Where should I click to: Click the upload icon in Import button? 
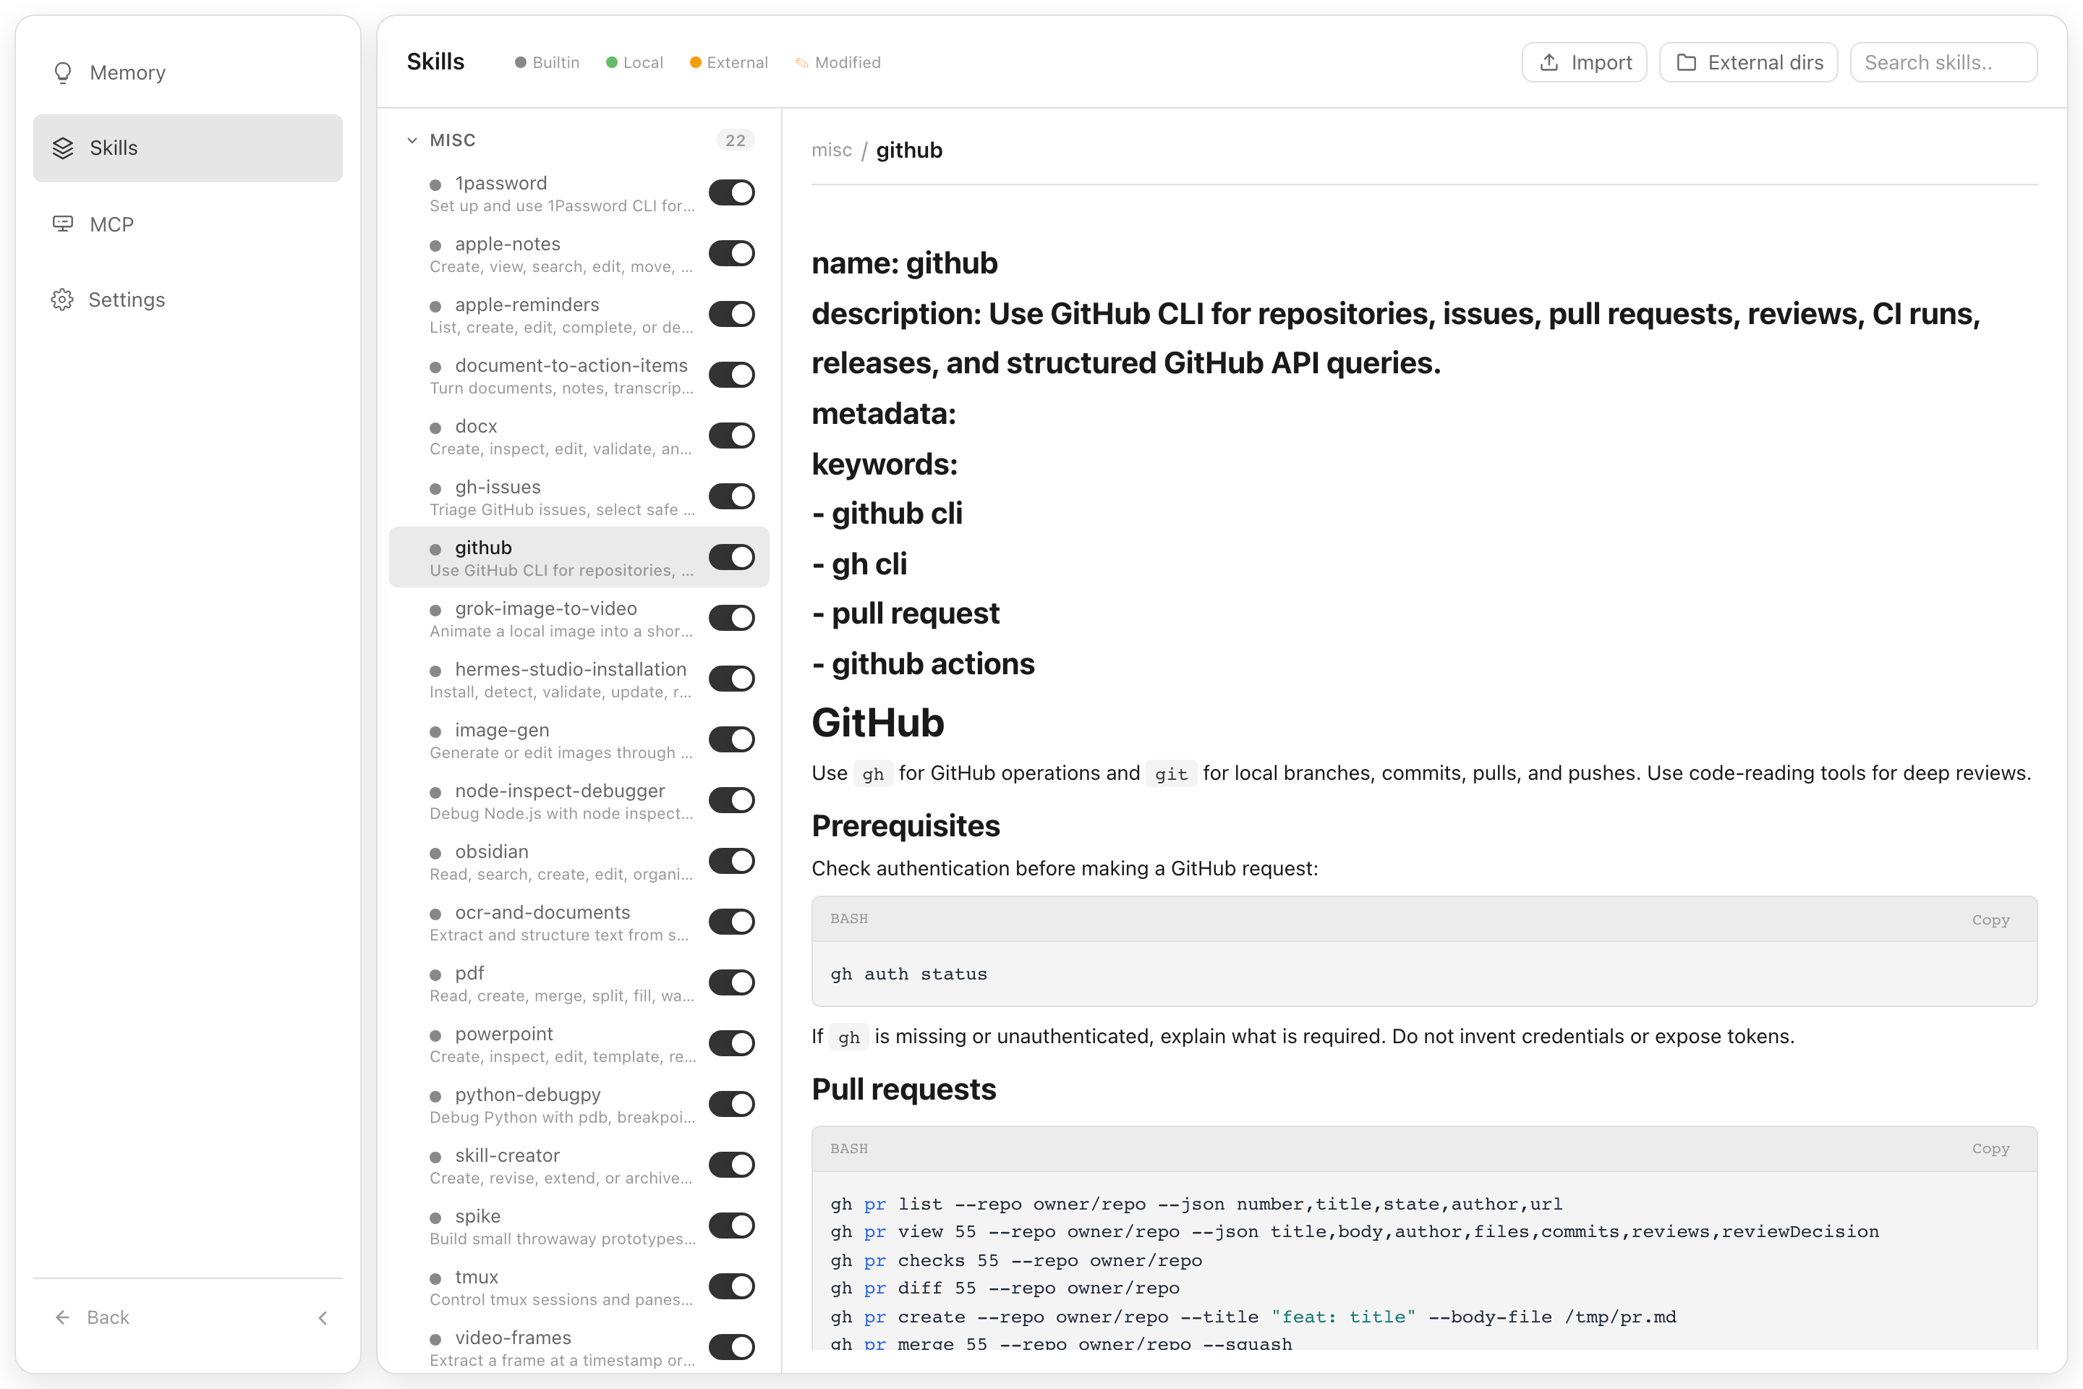pyautogui.click(x=1549, y=62)
